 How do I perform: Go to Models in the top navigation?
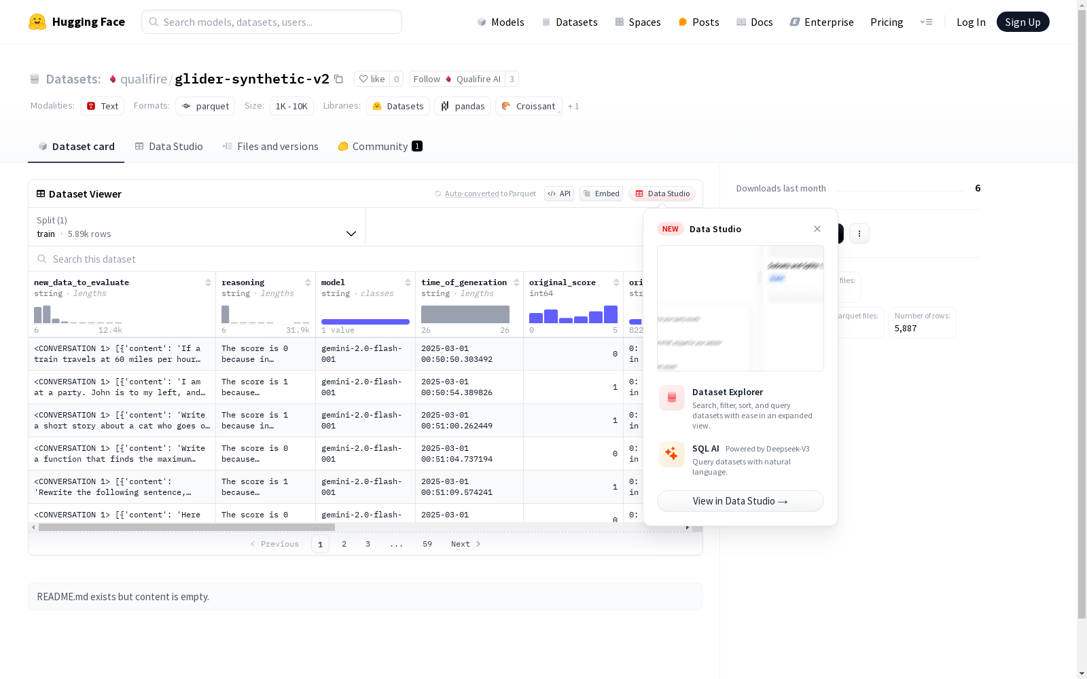click(x=501, y=22)
